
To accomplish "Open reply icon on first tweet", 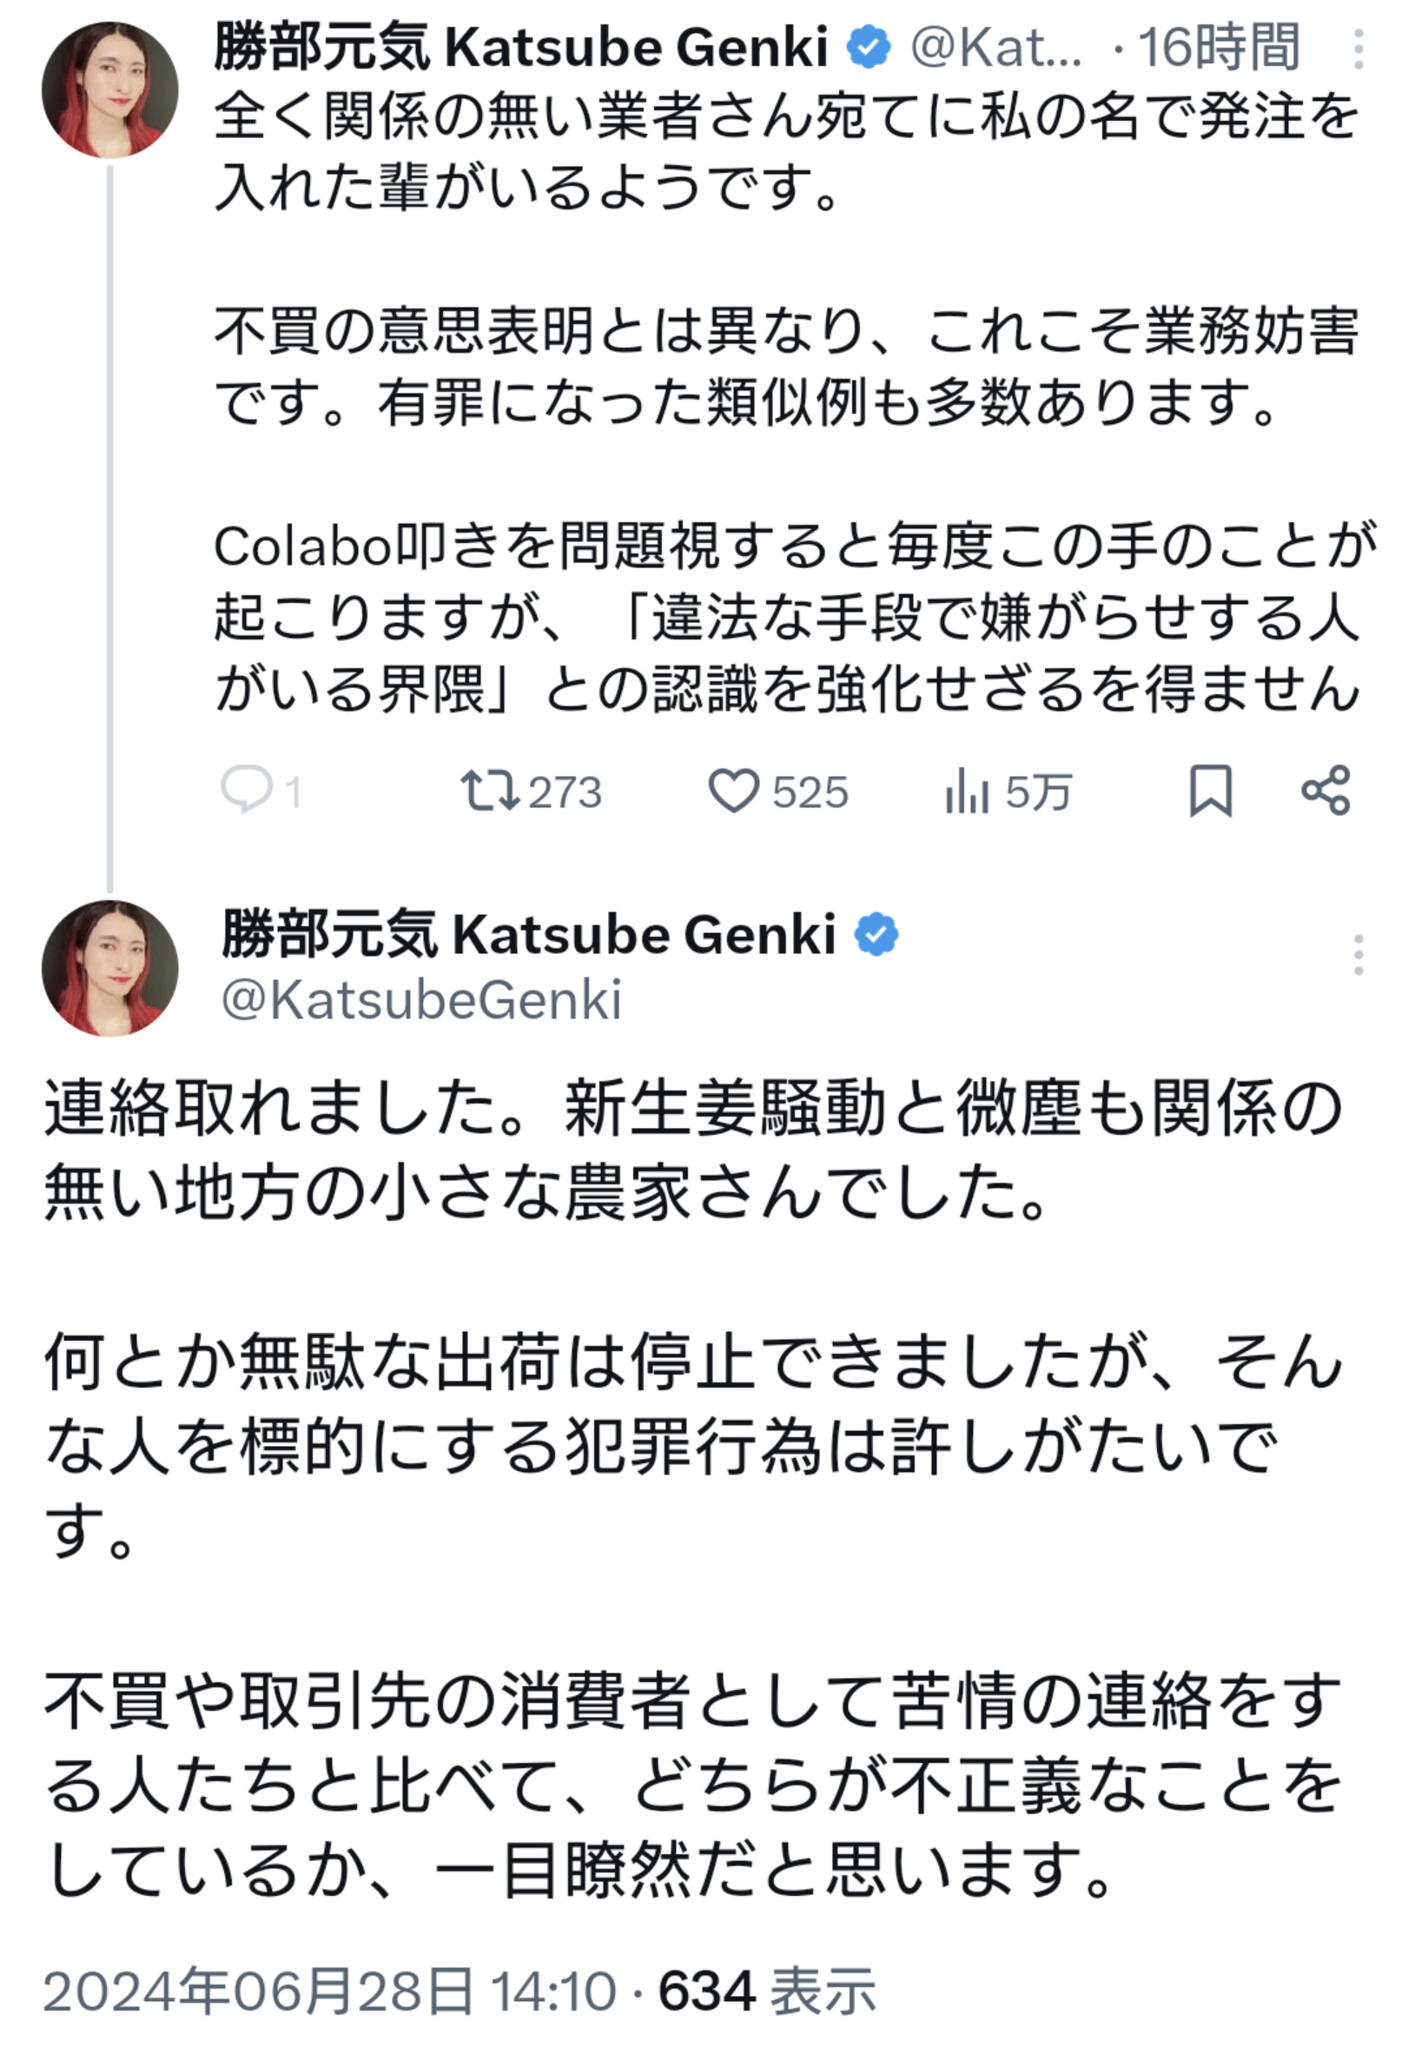I will coord(247,791).
